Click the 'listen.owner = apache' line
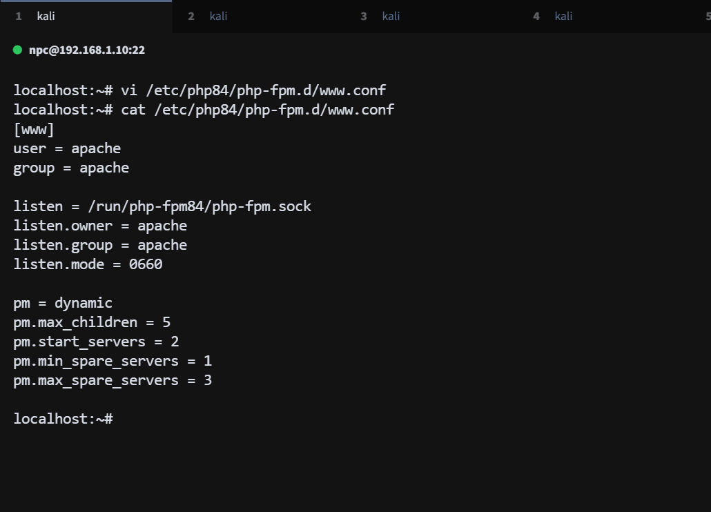 pos(100,226)
